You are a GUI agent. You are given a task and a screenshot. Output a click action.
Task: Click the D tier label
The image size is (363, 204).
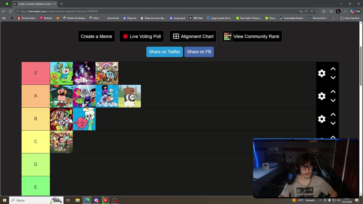pyautogui.click(x=36, y=165)
